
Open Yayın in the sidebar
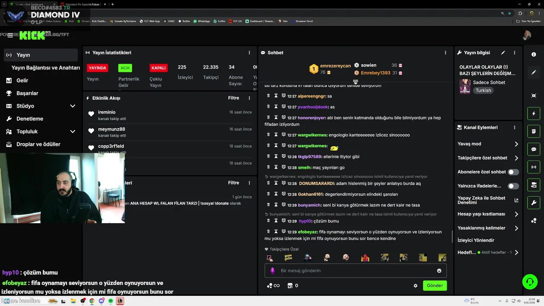coord(41,55)
